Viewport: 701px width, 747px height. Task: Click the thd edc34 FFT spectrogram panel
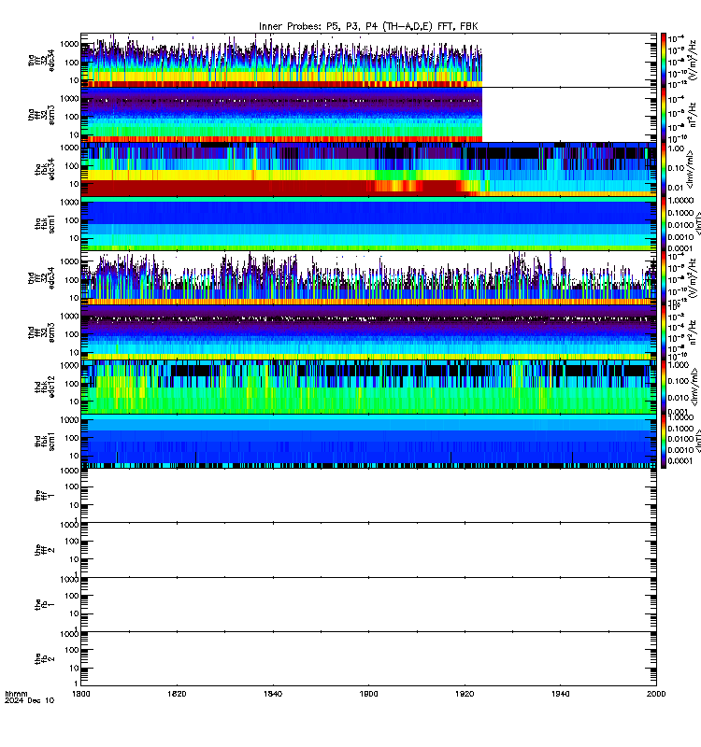click(x=368, y=278)
